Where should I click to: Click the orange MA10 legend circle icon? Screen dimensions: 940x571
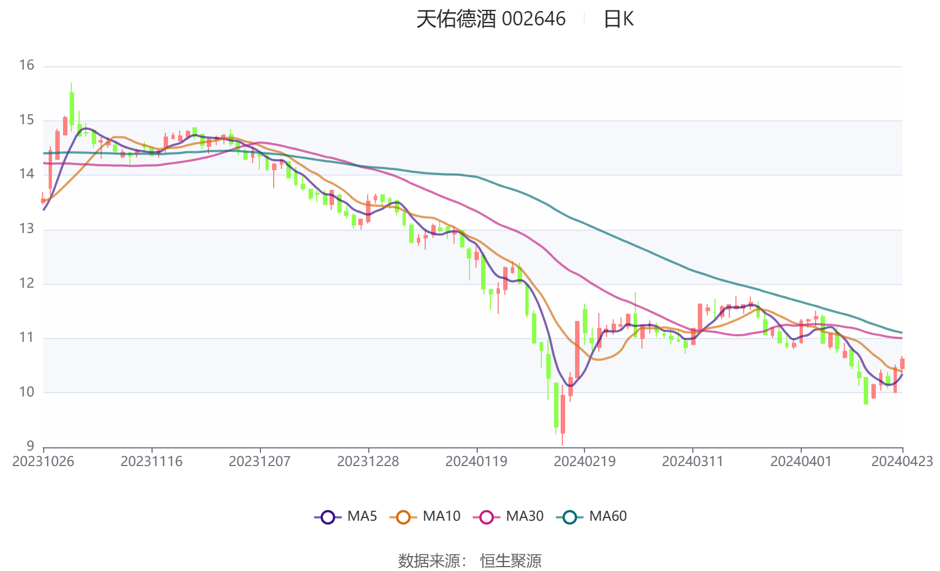click(403, 517)
